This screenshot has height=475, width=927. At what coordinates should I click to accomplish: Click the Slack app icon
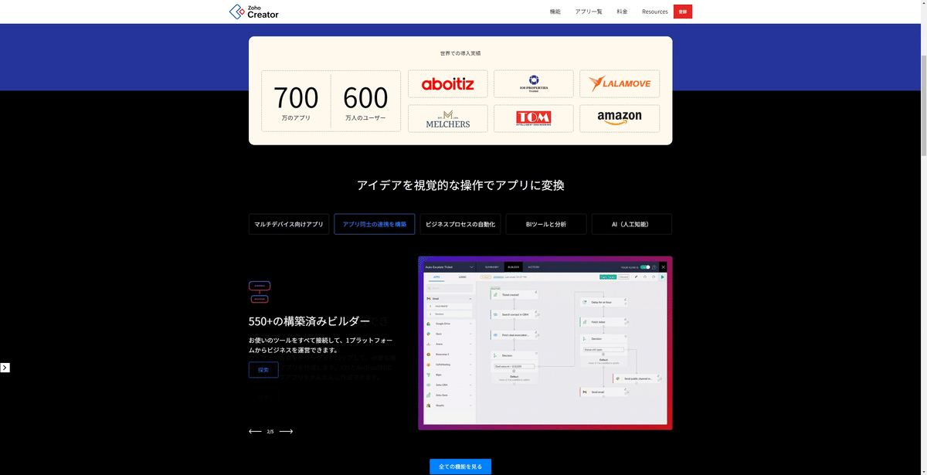tap(429, 334)
